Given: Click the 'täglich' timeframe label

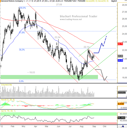Looking at the screenshot, I should pos(114,1).
